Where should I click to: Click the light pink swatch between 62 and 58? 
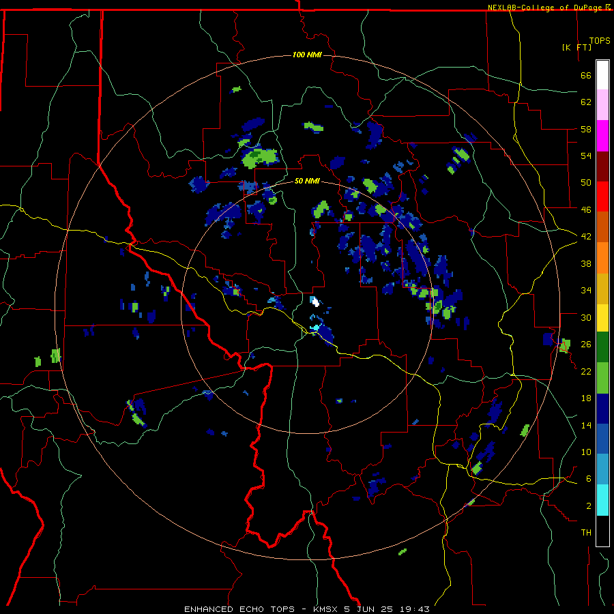pos(602,104)
